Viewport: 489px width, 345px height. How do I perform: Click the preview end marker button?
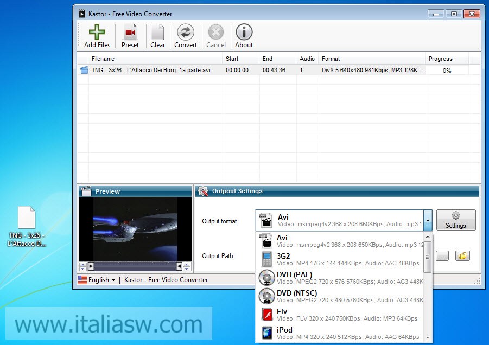click(179, 266)
